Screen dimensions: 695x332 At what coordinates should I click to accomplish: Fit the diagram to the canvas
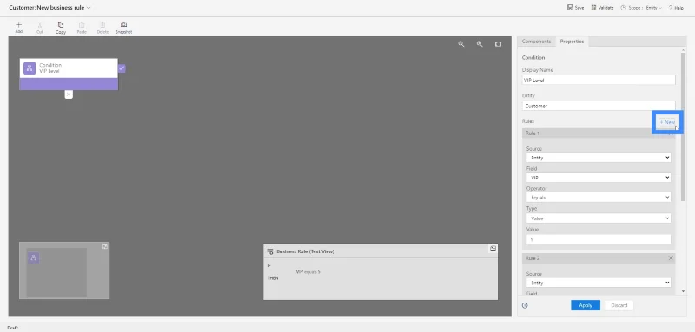coord(498,44)
